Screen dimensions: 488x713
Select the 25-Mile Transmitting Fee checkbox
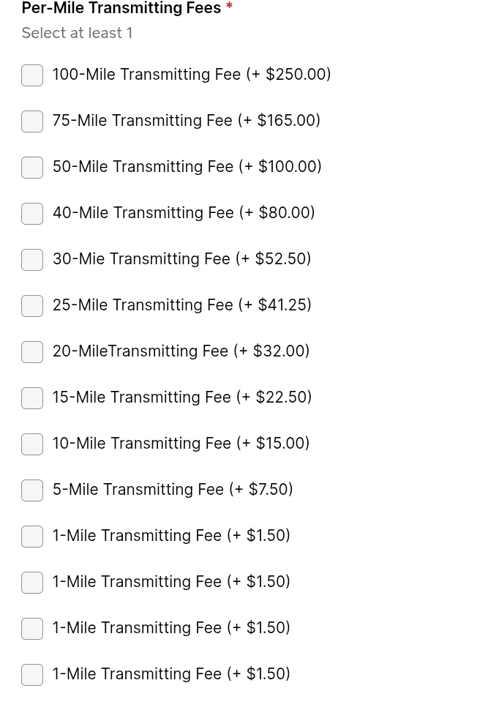point(32,306)
